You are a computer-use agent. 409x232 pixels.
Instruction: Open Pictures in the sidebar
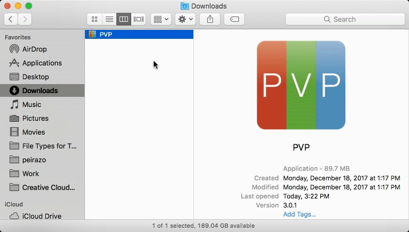(42, 118)
